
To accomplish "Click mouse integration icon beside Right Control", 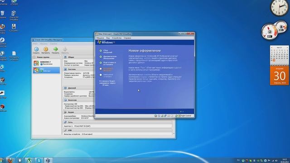I will pyautogui.click(x=176, y=116).
